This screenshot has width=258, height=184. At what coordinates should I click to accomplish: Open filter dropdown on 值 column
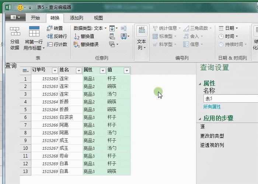pos(126,70)
